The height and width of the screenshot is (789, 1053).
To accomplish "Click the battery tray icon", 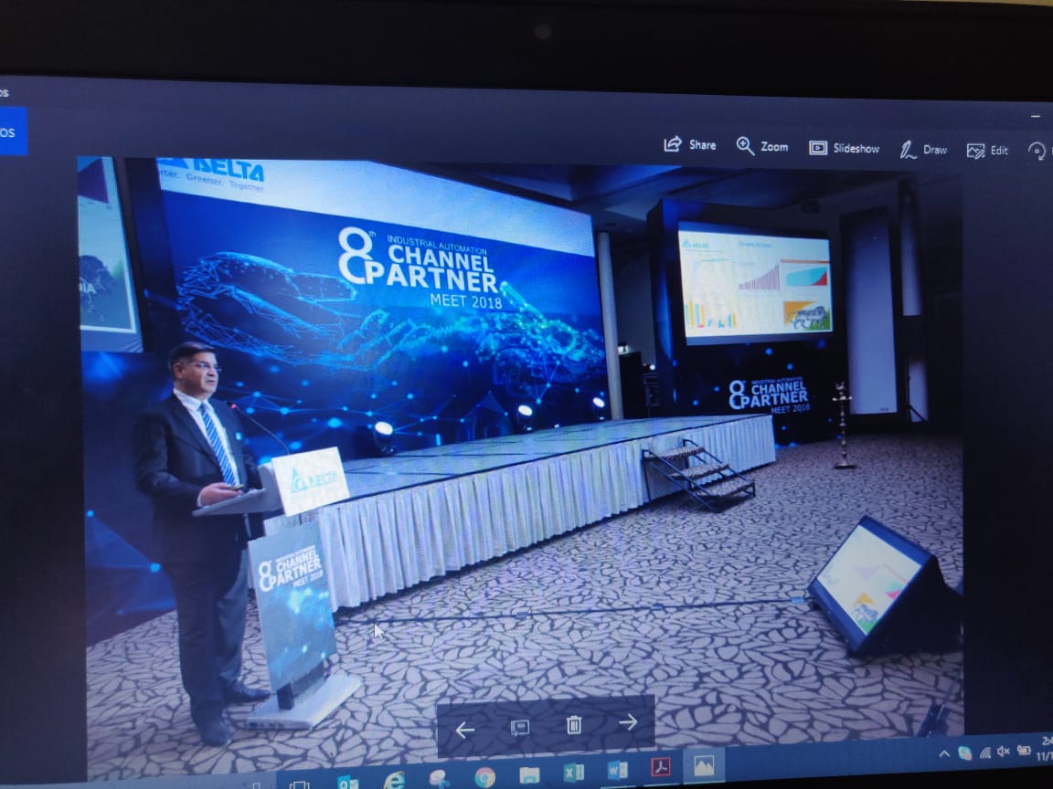I will [1024, 750].
